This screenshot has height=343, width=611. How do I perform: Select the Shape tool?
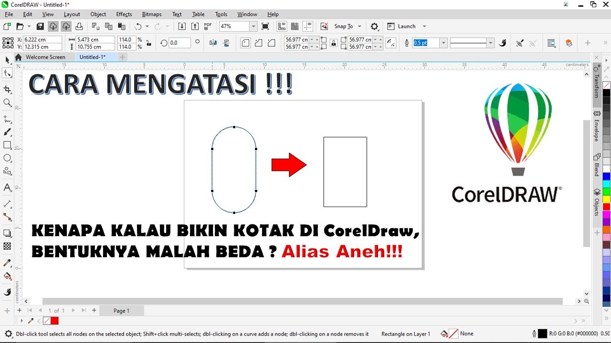7,73
